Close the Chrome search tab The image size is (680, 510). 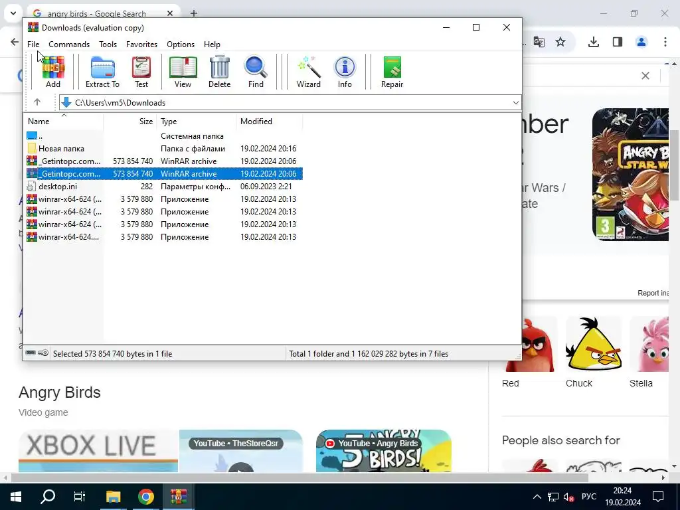coord(170,13)
